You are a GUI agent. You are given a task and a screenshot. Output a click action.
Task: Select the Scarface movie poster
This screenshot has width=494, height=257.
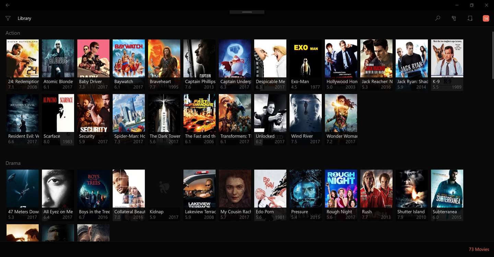click(58, 120)
